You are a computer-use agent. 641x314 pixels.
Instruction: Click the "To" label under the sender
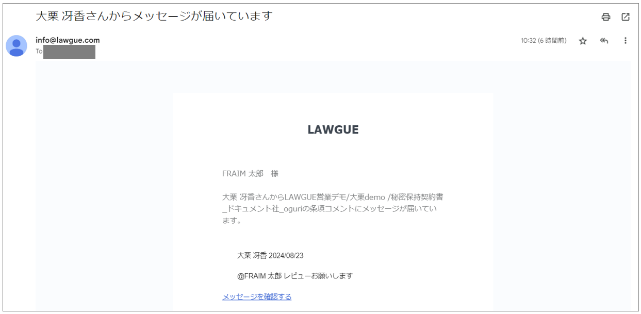(39, 52)
